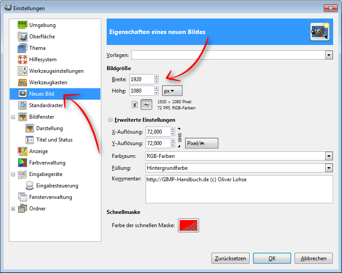Select portrait orientation button

134,105
